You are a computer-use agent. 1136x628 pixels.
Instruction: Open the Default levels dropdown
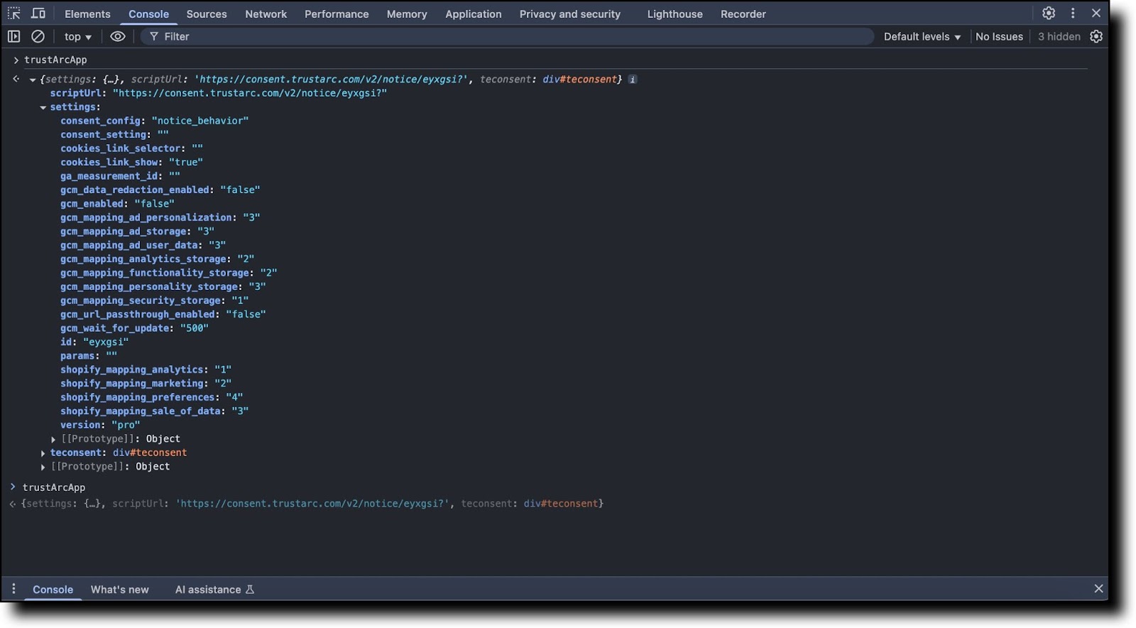[922, 36]
